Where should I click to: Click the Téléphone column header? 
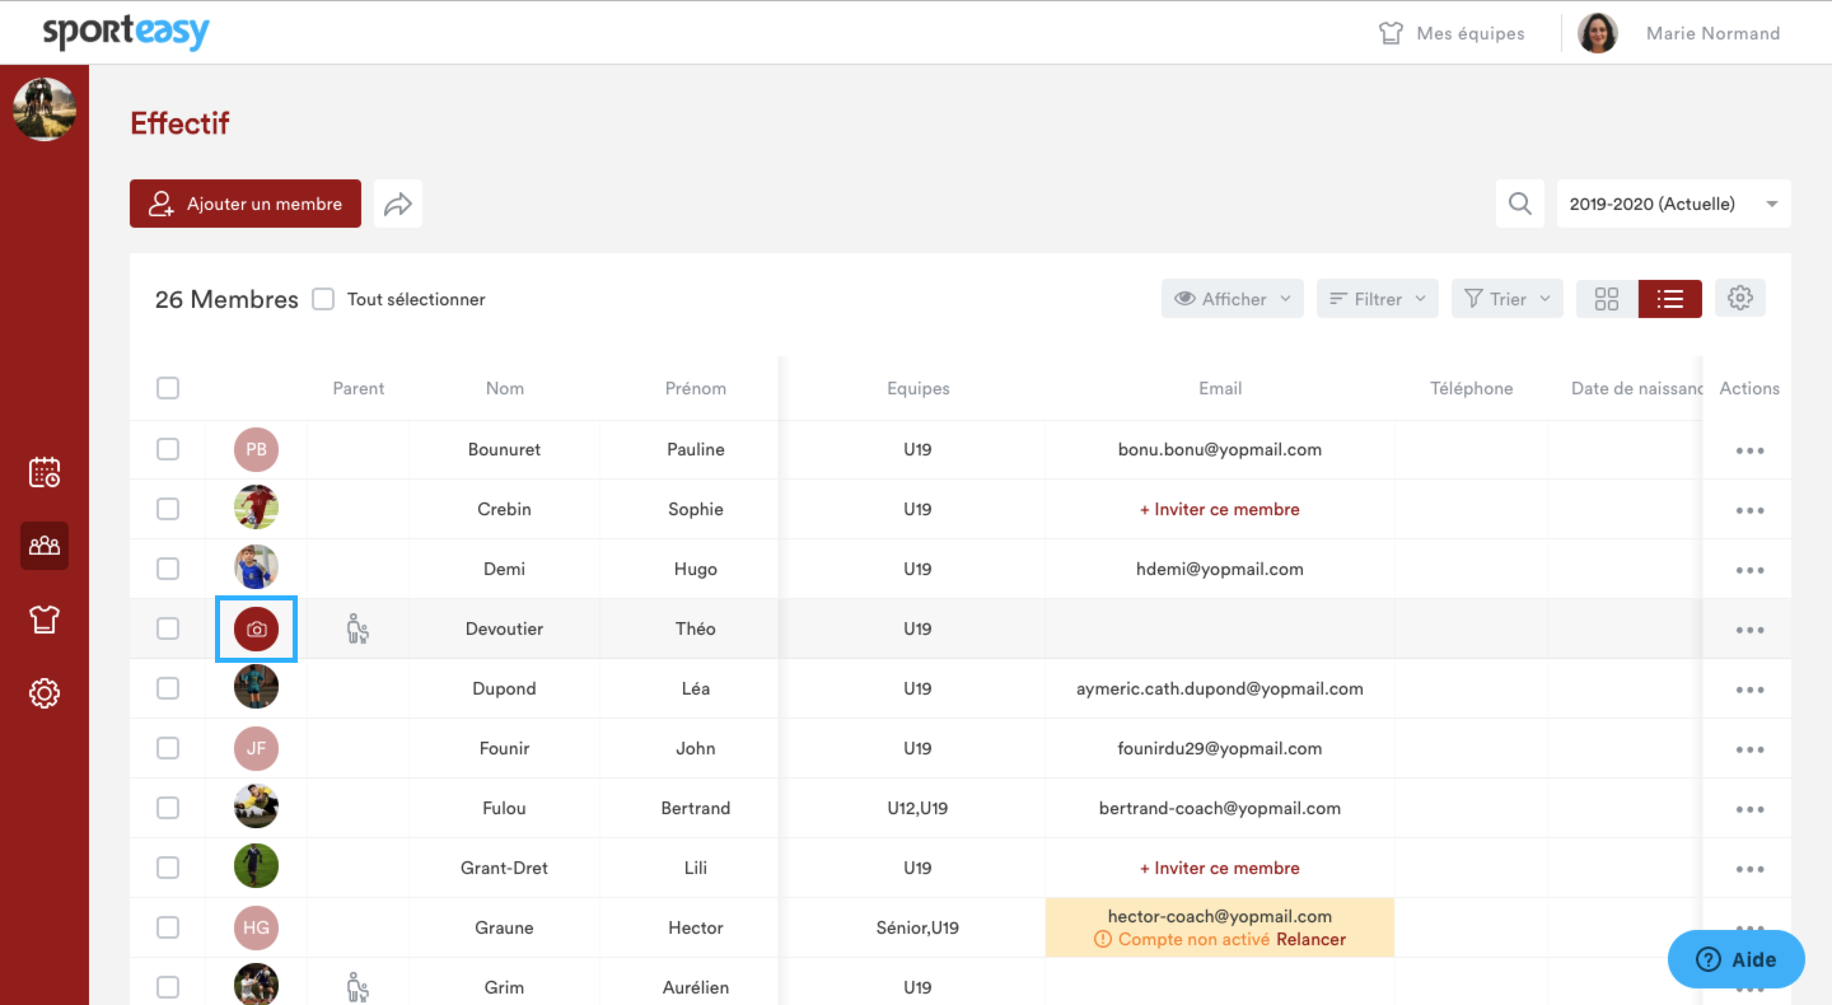tap(1471, 389)
